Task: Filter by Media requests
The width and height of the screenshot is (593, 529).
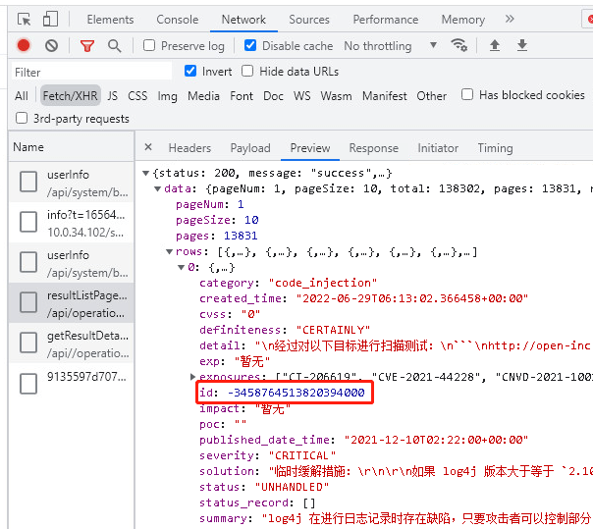Action: [203, 95]
